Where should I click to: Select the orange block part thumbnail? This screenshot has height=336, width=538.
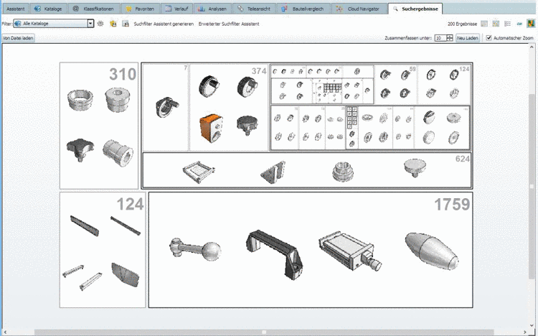coord(211,128)
